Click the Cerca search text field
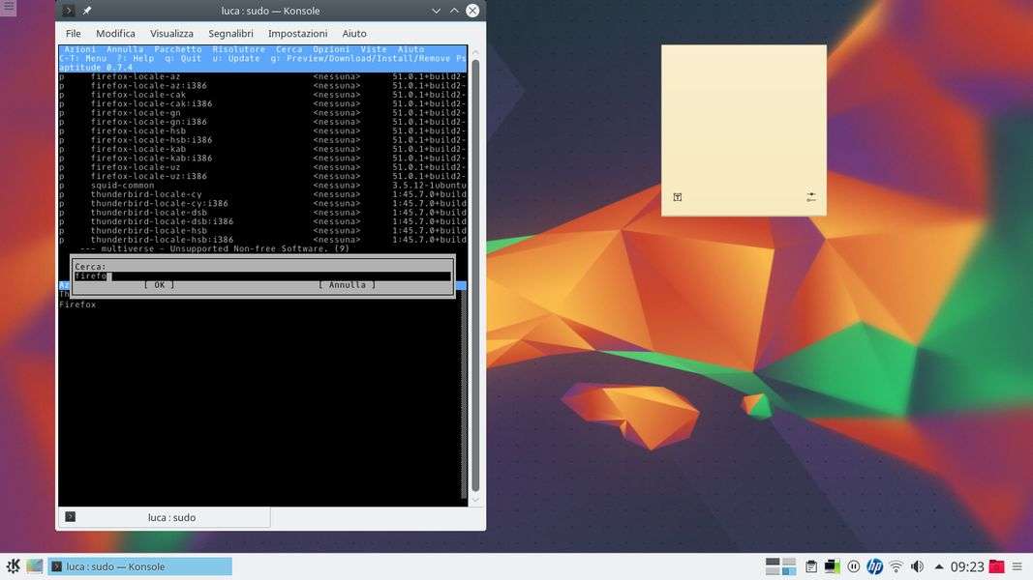The width and height of the screenshot is (1033, 580). (261, 276)
